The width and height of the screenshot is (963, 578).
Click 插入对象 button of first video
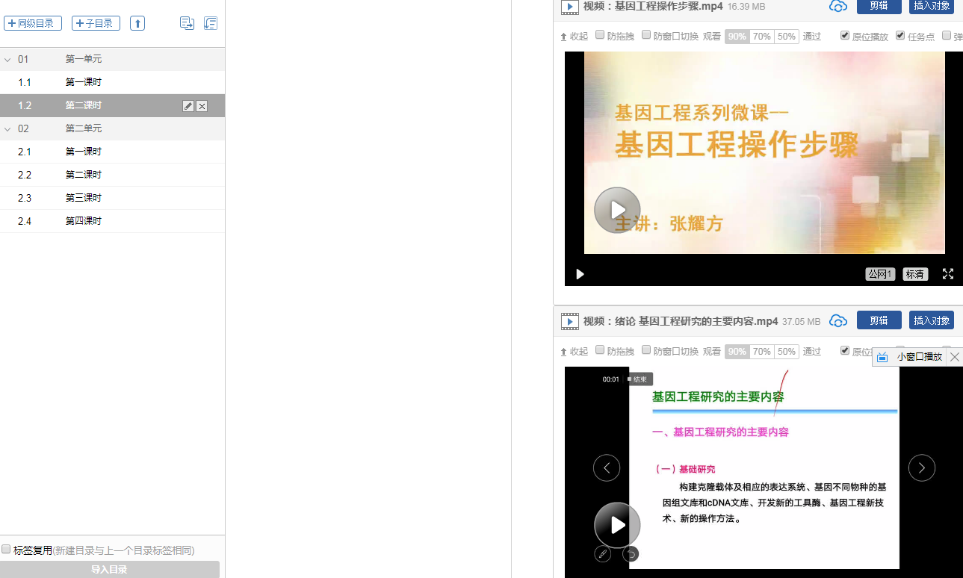pos(932,6)
